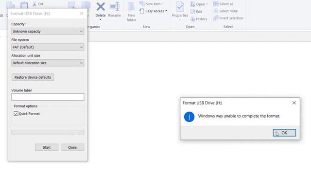The width and height of the screenshot is (311, 175).
Task: Click Invert selection in ribbon
Action: click(228, 18)
